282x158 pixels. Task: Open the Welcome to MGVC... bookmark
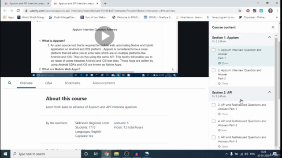(x=126, y=17)
